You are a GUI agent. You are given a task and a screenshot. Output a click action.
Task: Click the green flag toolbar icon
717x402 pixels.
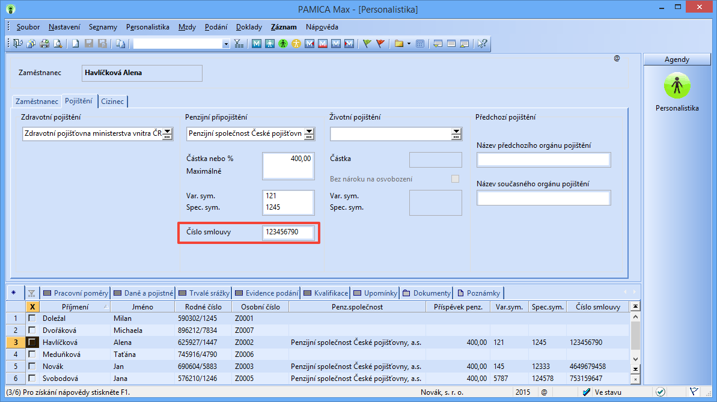click(367, 43)
